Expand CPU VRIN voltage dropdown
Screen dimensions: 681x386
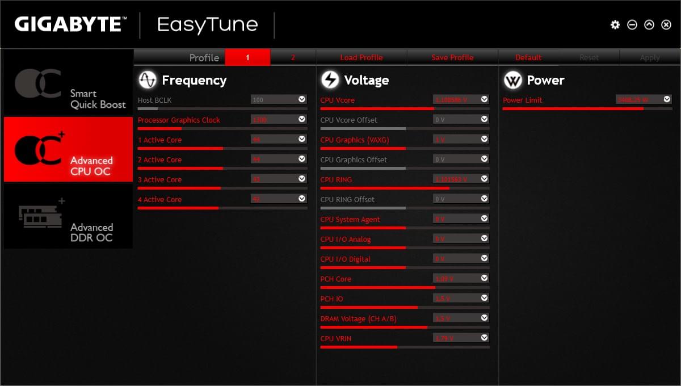(484, 338)
